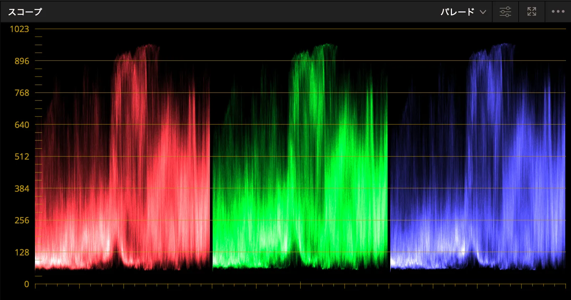Open the three-dot options menu
571x300 pixels.
[x=558, y=12]
